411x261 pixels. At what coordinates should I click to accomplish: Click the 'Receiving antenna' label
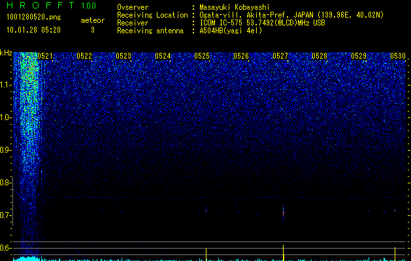(150, 31)
